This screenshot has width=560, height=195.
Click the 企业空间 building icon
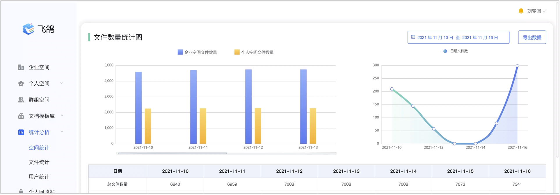(x=21, y=67)
